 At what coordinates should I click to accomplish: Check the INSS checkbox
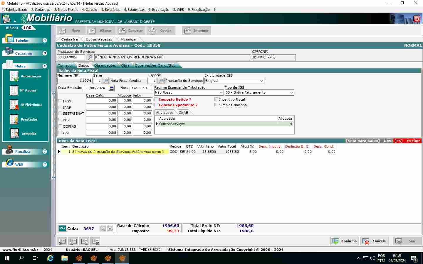click(60, 101)
